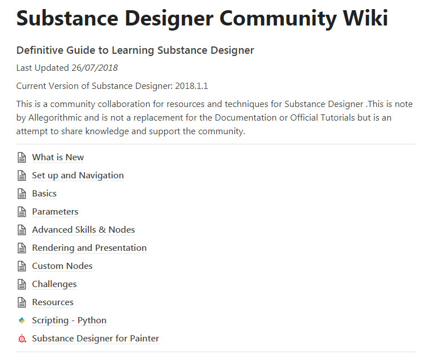Go to the Basics page

44,194
